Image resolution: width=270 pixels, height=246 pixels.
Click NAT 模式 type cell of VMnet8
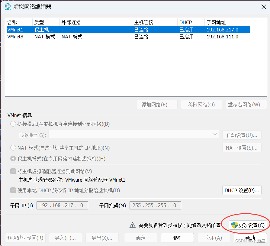(x=45, y=37)
